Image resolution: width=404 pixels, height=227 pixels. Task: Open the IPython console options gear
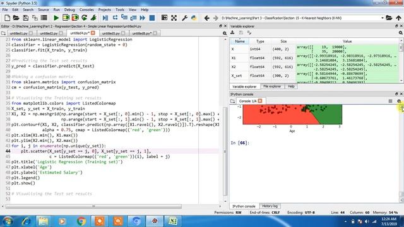(399, 101)
